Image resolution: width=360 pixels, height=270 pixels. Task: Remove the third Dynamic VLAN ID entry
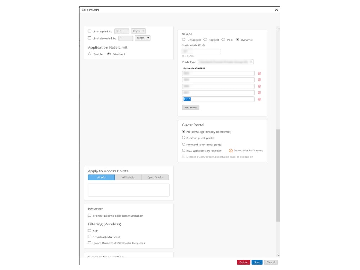pyautogui.click(x=259, y=86)
